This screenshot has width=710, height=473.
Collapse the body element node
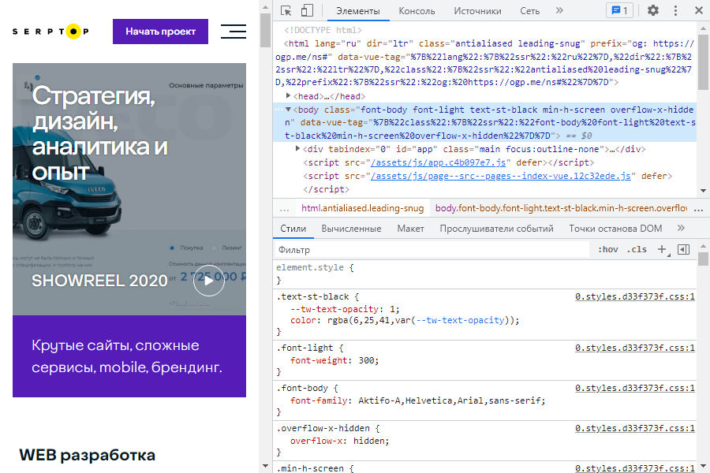288,110
